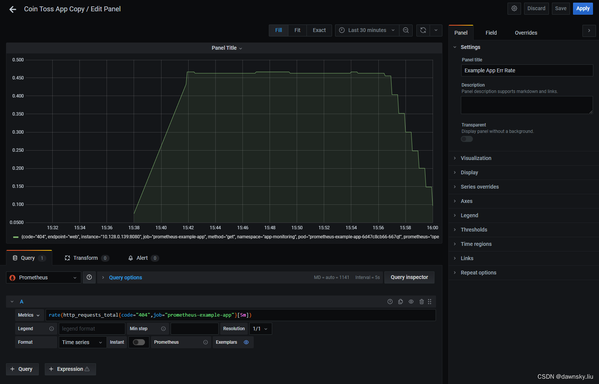The image size is (599, 384).
Task: Open Panel Title dropdown menu
Action: point(227,48)
